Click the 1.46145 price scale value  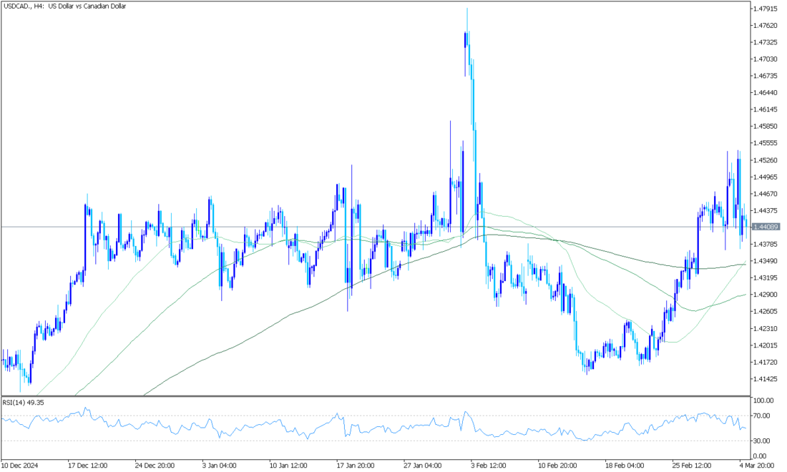(x=765, y=109)
